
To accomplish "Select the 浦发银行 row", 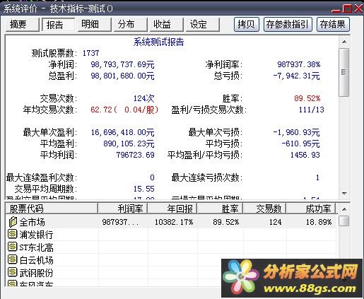I will tap(172, 235).
